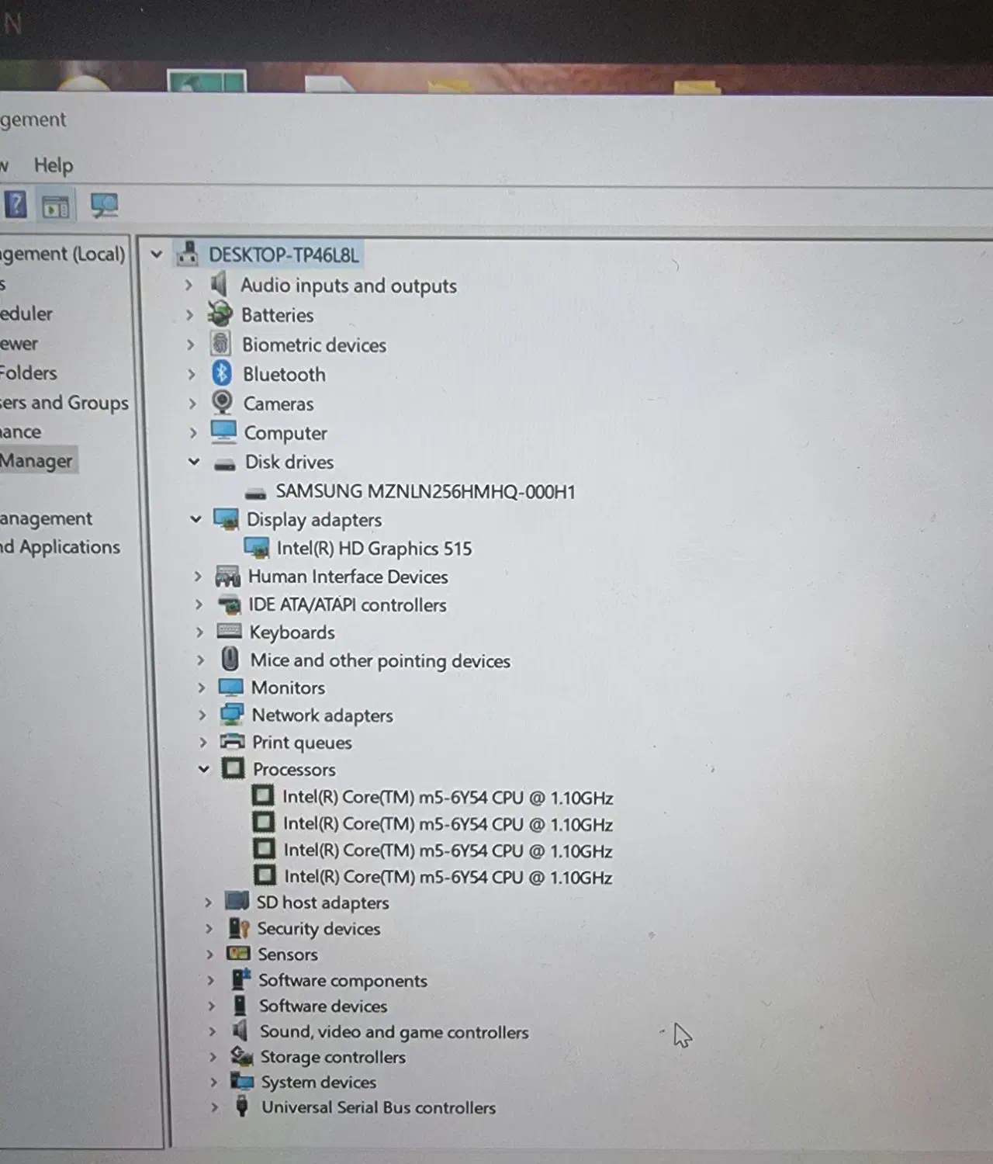Click the properties panel toolbar icon
Screen dimensions: 993x1164
pos(56,207)
